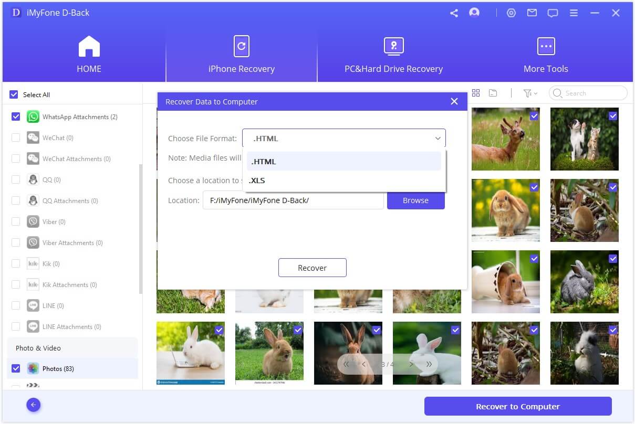The image size is (635, 424).
Task: Switch to More Tools tab
Action: point(546,55)
